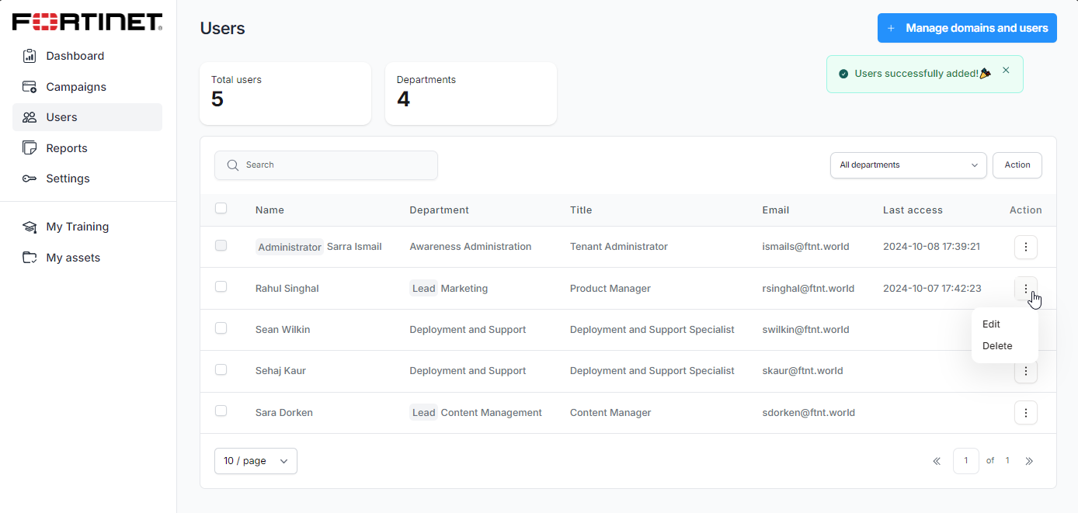This screenshot has width=1078, height=513.
Task: Click the Lead tag beside Marketing
Action: tap(423, 289)
